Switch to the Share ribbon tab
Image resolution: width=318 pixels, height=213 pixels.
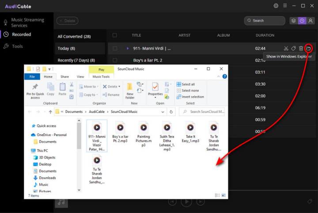64,77
